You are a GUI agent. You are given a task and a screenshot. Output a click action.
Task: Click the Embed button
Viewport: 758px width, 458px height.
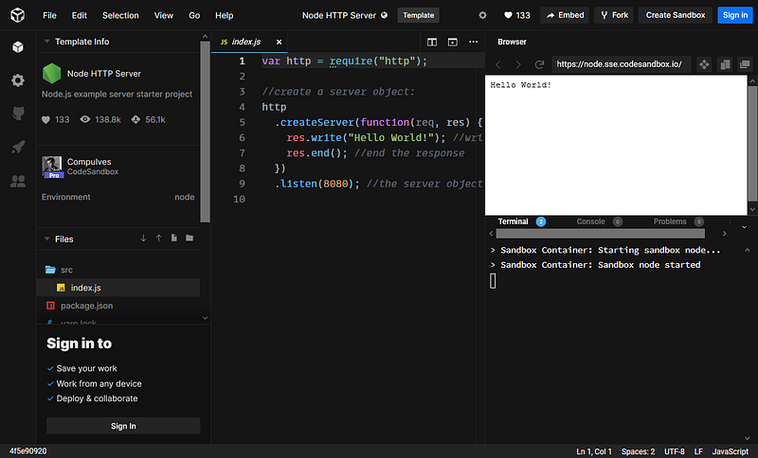pyautogui.click(x=565, y=15)
